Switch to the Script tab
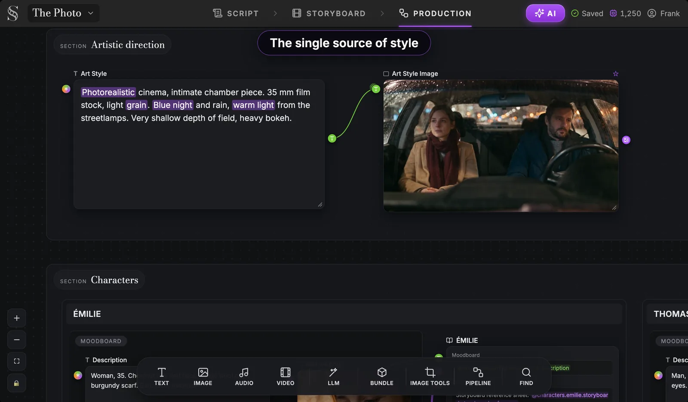 236,13
